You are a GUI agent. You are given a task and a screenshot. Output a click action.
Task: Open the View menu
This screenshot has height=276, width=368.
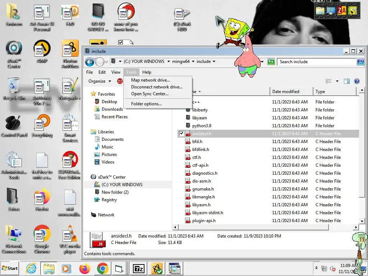pyautogui.click(x=116, y=72)
